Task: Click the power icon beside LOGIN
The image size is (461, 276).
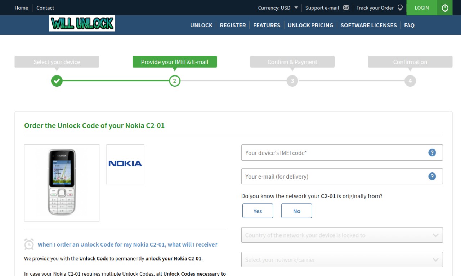Action: [x=445, y=8]
